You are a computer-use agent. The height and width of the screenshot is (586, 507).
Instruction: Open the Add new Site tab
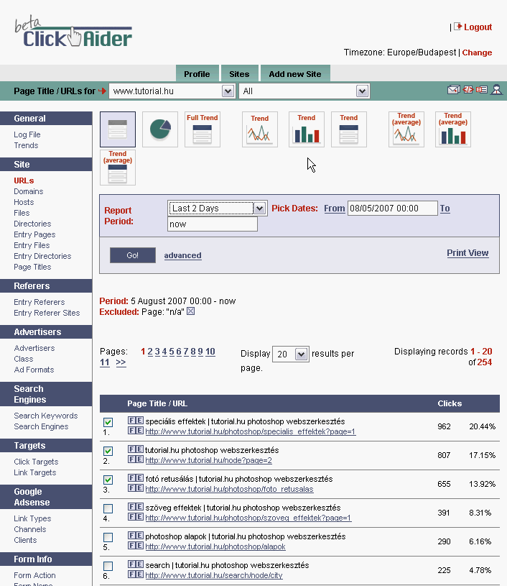pos(294,74)
